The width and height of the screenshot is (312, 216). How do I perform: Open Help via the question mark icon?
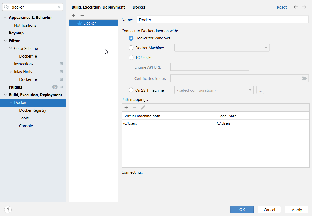tap(8, 209)
